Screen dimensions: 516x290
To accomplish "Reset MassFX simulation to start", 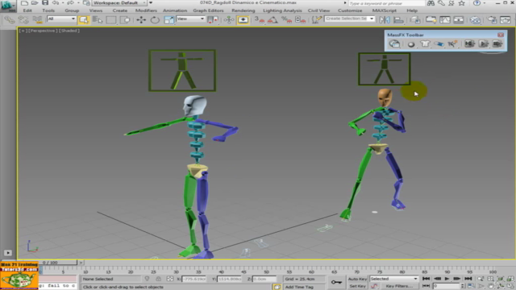I will coord(469,43).
